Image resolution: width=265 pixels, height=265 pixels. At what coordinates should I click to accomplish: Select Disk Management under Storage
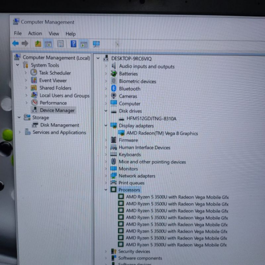click(x=59, y=125)
